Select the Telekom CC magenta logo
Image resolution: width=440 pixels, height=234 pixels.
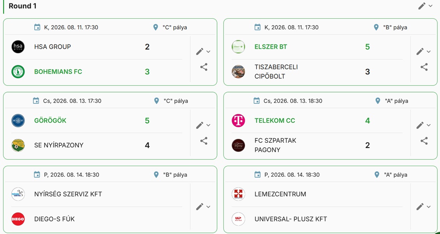[x=238, y=121]
